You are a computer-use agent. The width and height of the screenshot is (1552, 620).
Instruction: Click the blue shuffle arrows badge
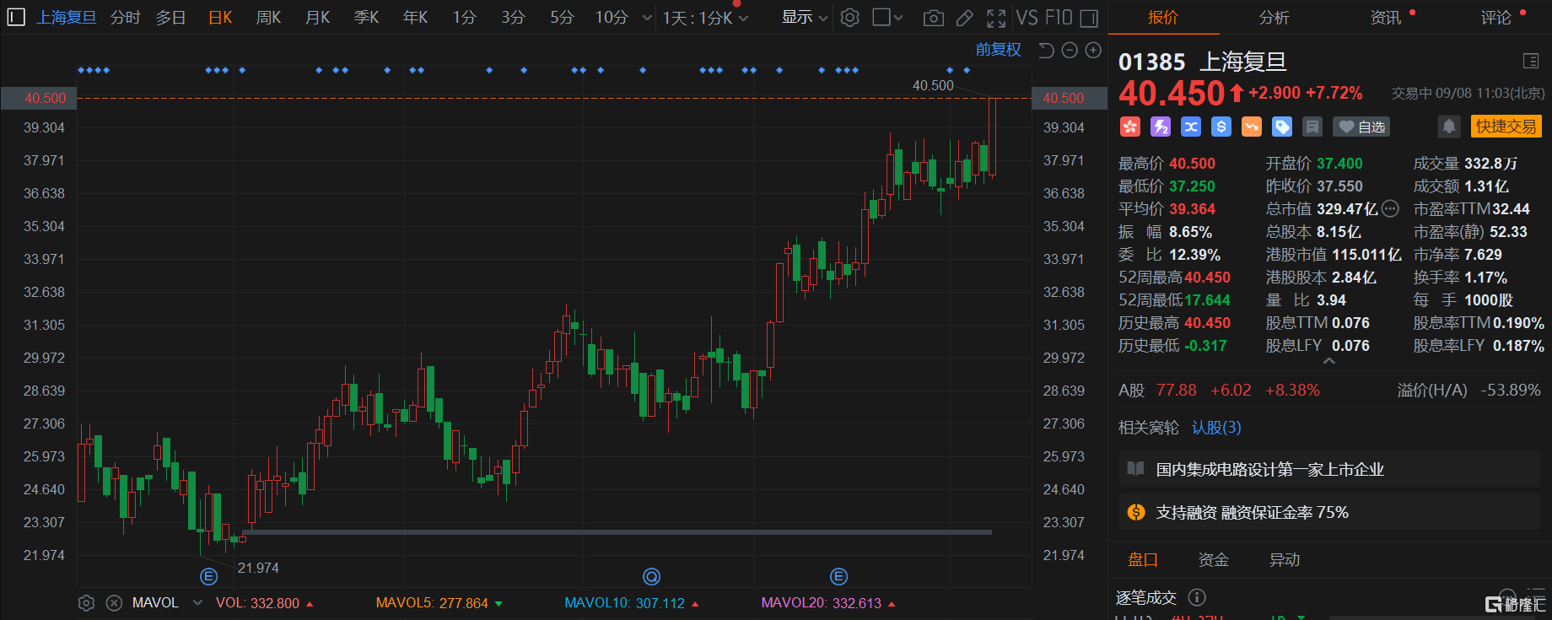click(x=1191, y=127)
